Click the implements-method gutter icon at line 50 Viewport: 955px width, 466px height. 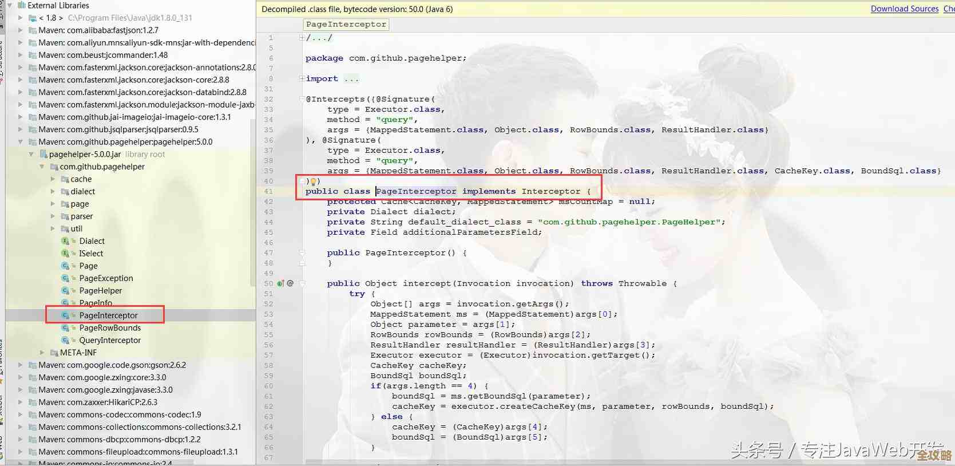tap(280, 283)
